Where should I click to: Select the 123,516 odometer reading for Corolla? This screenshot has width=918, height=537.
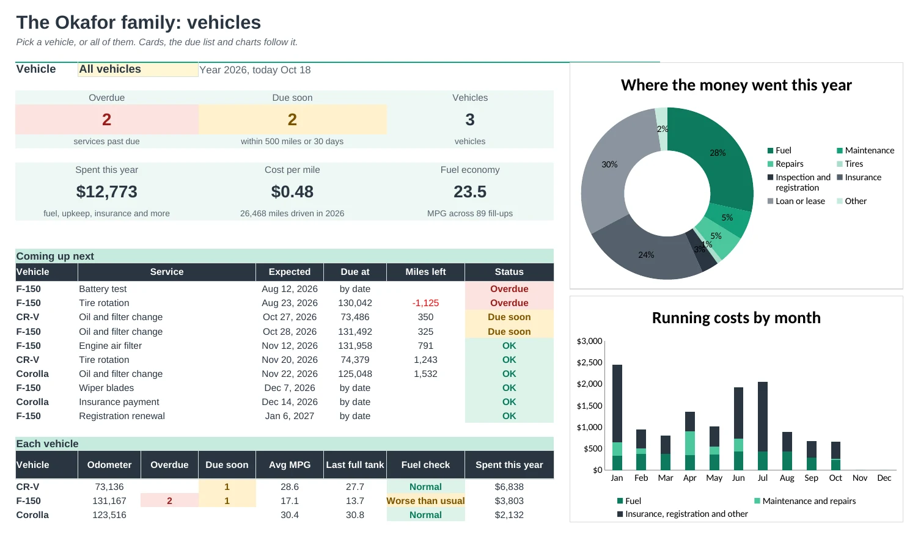pyautogui.click(x=109, y=515)
